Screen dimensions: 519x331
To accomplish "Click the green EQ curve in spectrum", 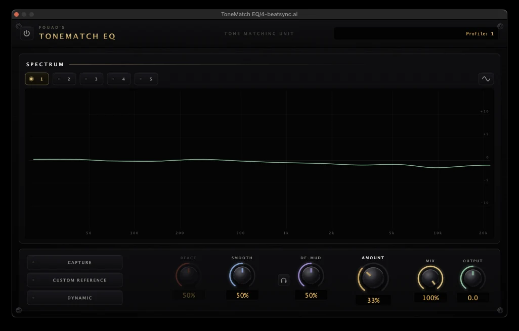I will point(262,162).
